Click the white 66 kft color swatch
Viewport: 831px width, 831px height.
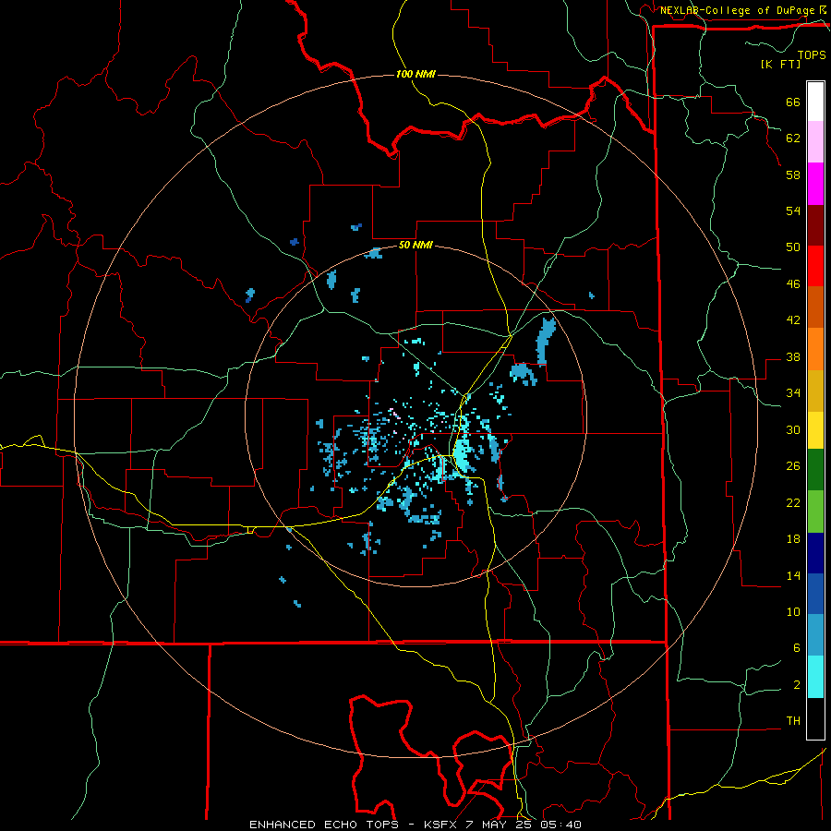coord(815,102)
